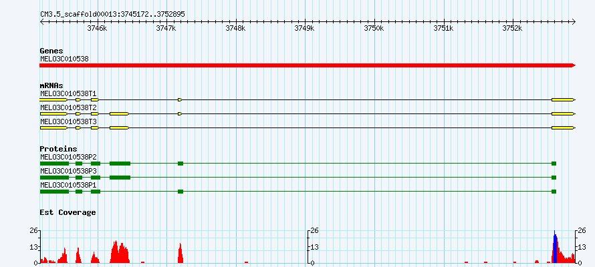Click T3's wide exon between 3746k and 3747k

point(120,127)
